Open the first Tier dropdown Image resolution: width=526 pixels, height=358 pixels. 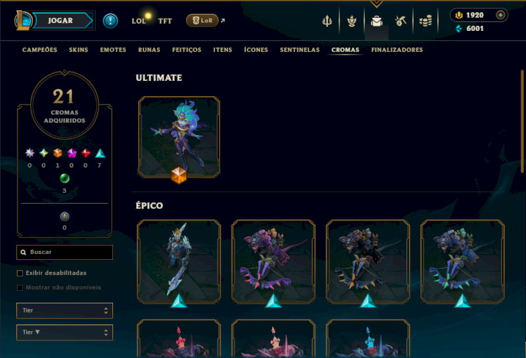tap(64, 311)
